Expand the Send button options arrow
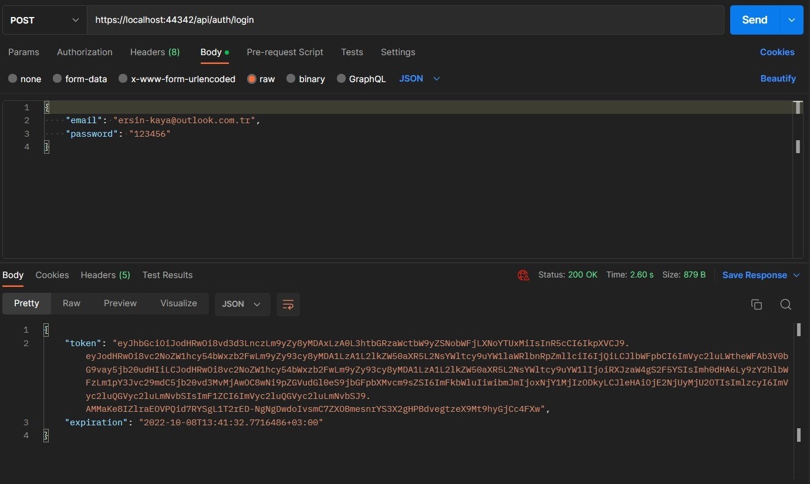 pyautogui.click(x=791, y=20)
